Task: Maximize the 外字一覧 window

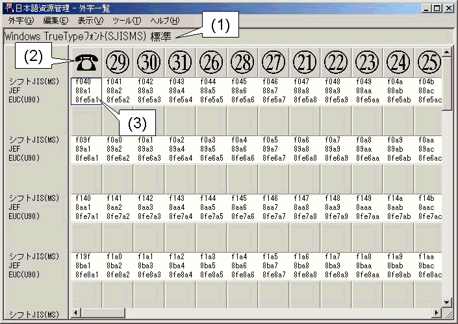Action: pos(437,8)
